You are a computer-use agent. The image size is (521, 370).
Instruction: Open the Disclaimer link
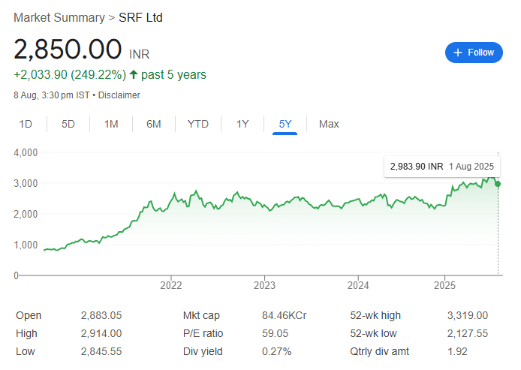click(x=119, y=95)
